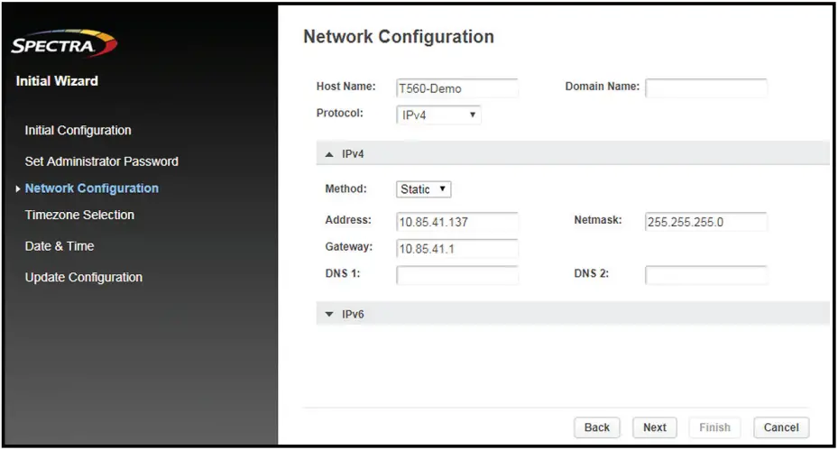Click the Address field with 10.85.41.137
Viewport: 838px width, 450px height.
point(457,222)
